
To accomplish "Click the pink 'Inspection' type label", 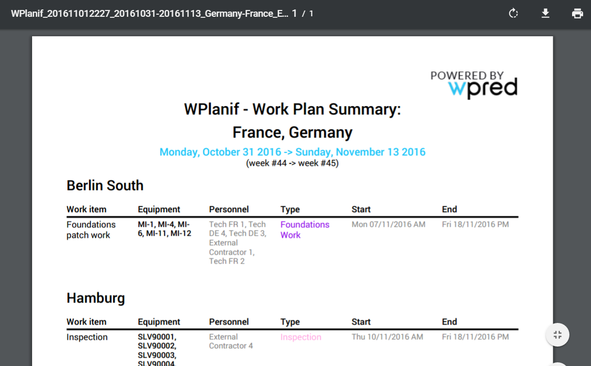I will (300, 337).
